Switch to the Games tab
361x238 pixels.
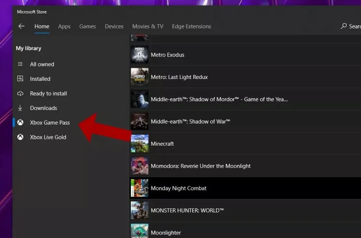(87, 26)
